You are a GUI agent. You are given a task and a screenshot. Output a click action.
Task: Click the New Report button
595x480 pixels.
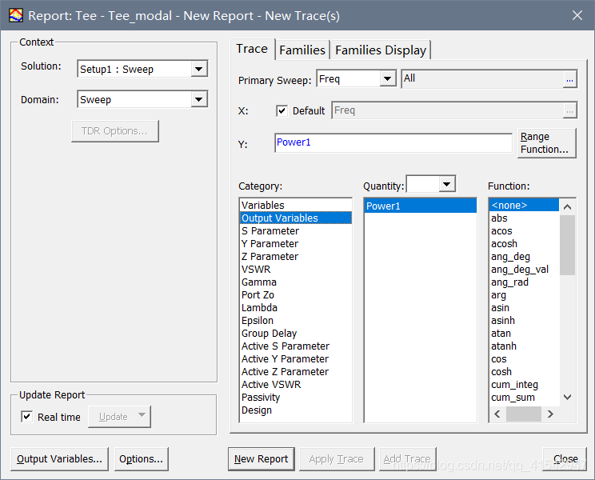tap(261, 458)
